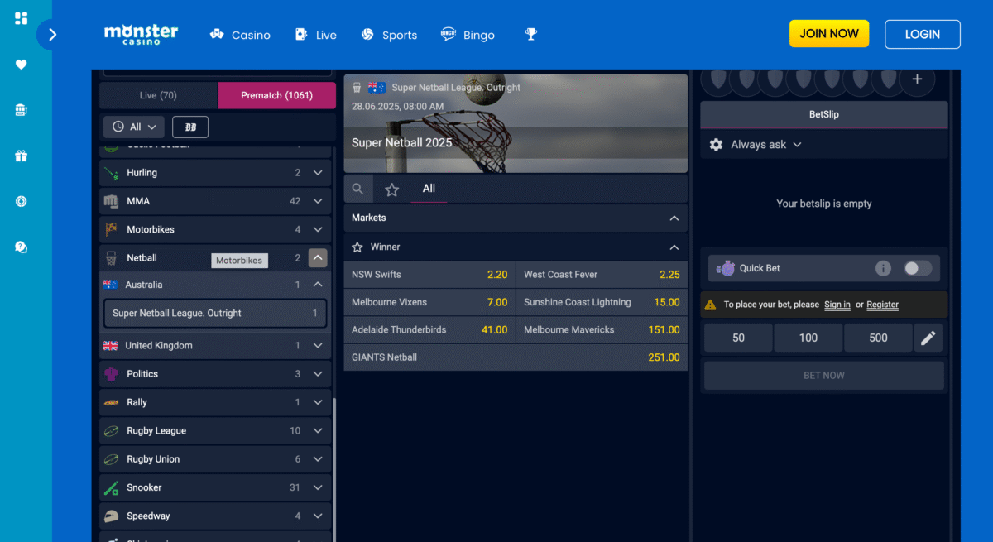993x542 pixels.
Task: Click the plus button to add a favorite team
Action: [917, 79]
